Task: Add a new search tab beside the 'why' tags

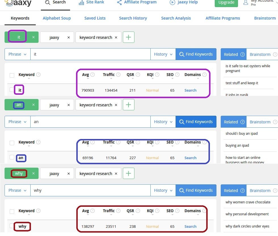Action: pyautogui.click(x=129, y=173)
